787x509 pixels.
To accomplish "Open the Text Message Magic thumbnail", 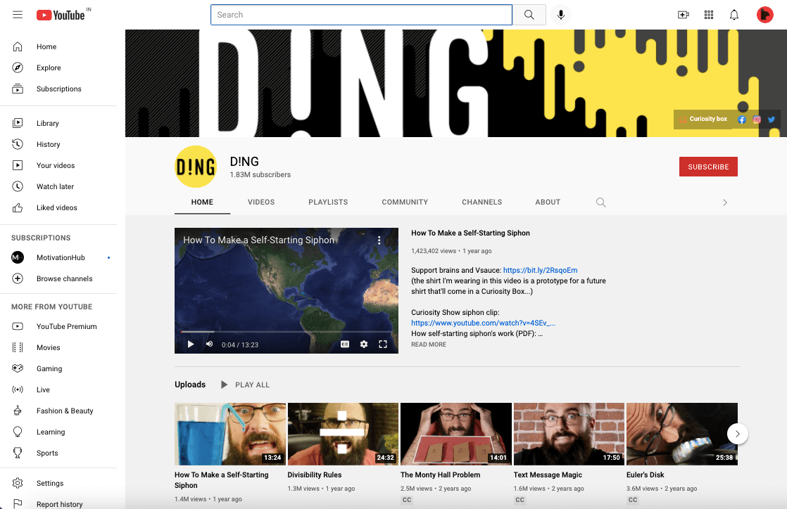I will tap(569, 434).
